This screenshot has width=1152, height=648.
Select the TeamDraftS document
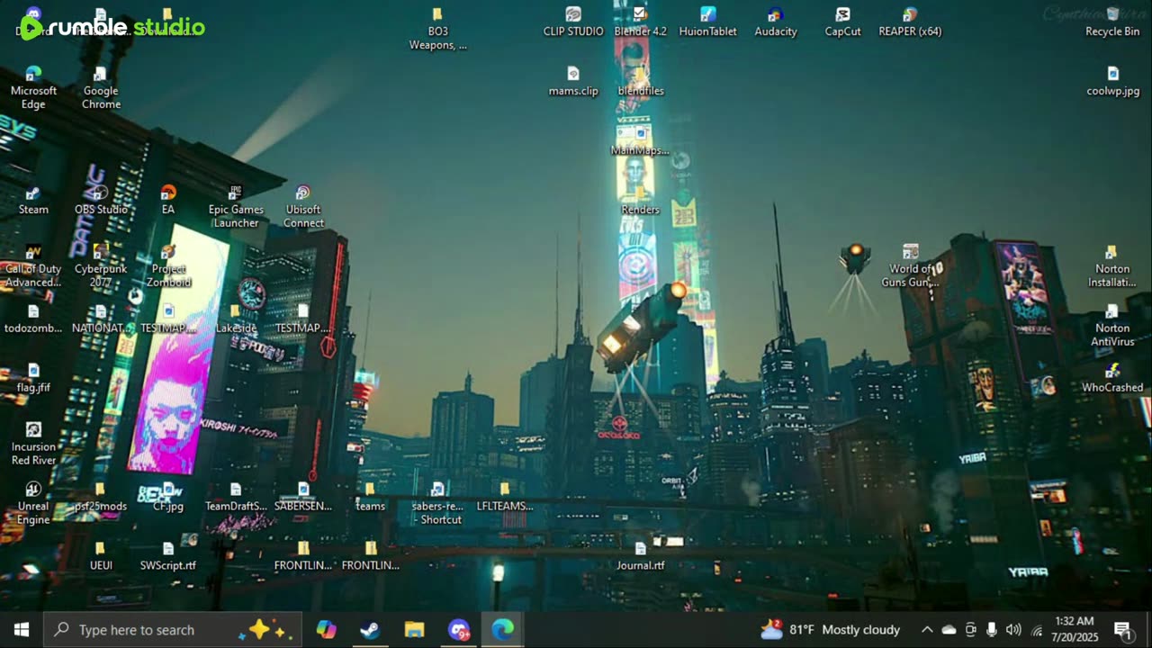[236, 496]
